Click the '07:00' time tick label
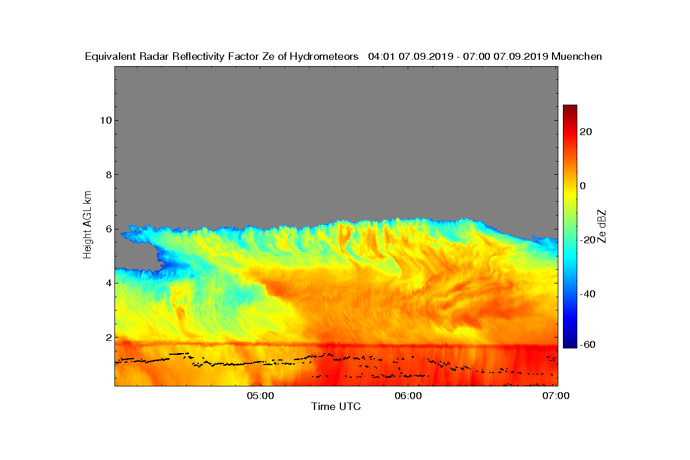690x460 pixels. click(x=557, y=396)
